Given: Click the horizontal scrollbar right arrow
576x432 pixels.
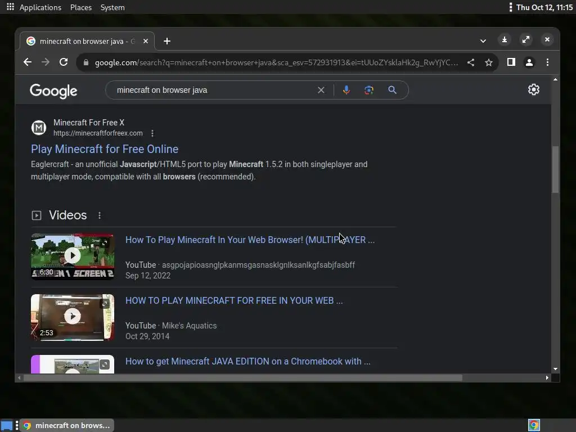Looking at the screenshot, I should [547, 377].
